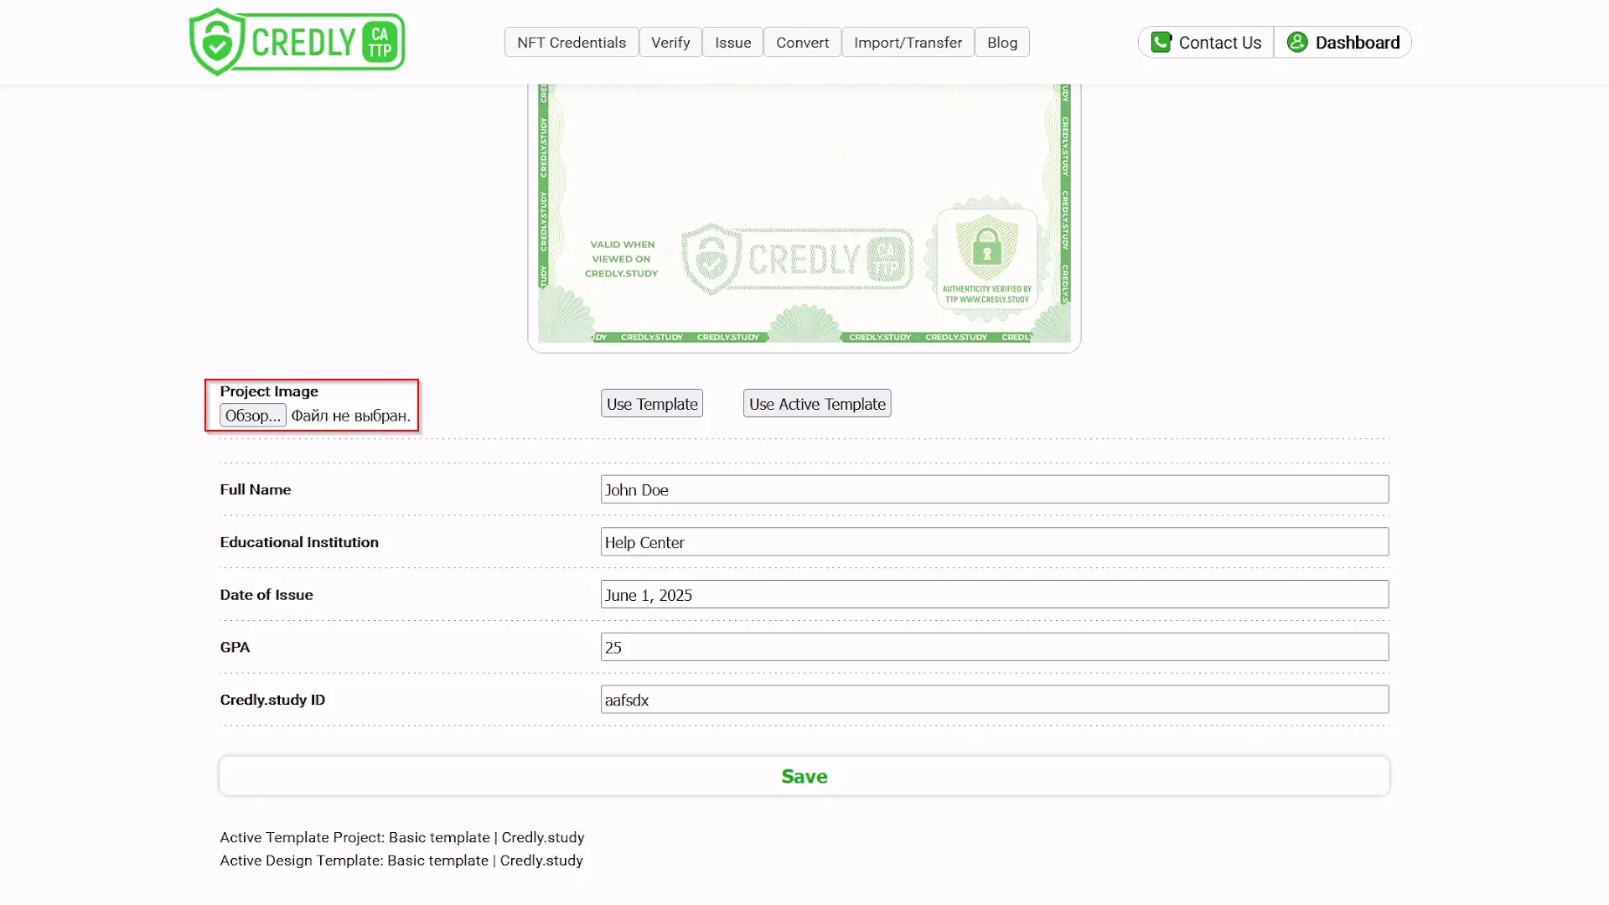Save the certificate form

(804, 776)
